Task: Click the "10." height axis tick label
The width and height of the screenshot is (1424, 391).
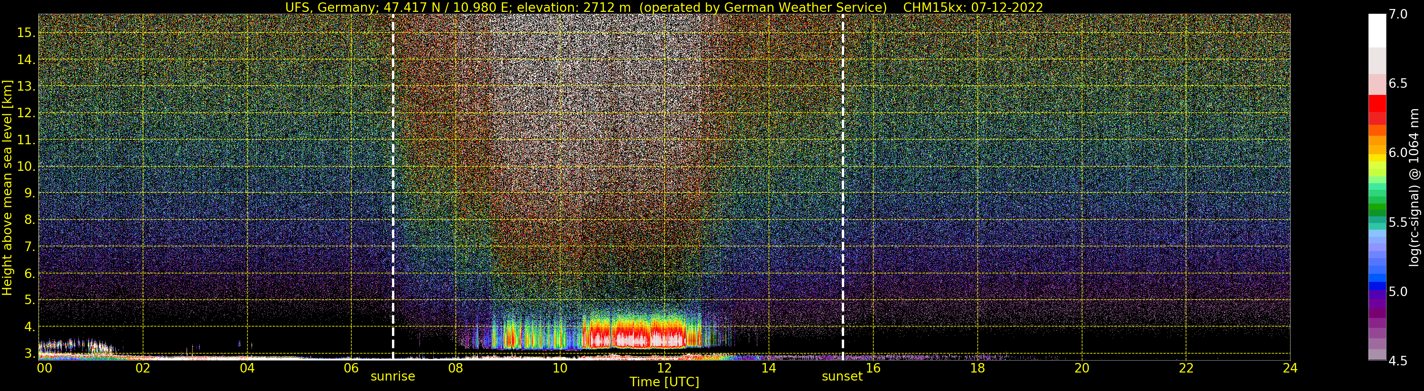Action: pyautogui.click(x=26, y=167)
